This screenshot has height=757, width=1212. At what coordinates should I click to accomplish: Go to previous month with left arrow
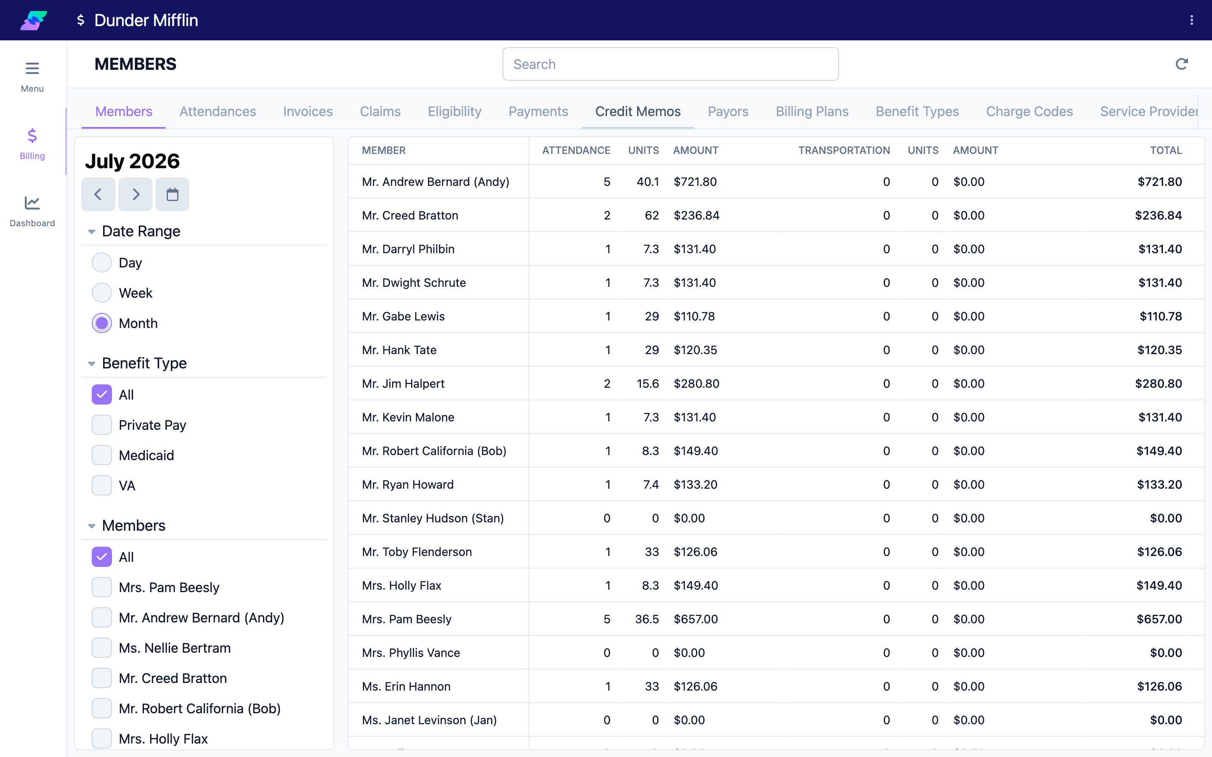[x=98, y=194]
